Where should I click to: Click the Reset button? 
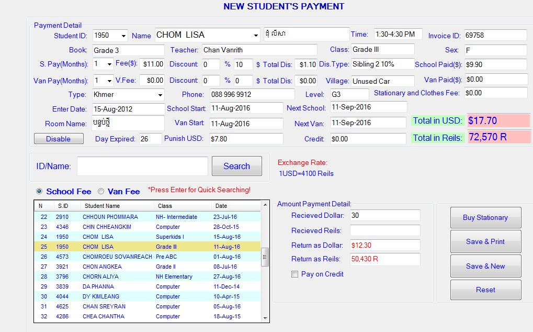485,290
